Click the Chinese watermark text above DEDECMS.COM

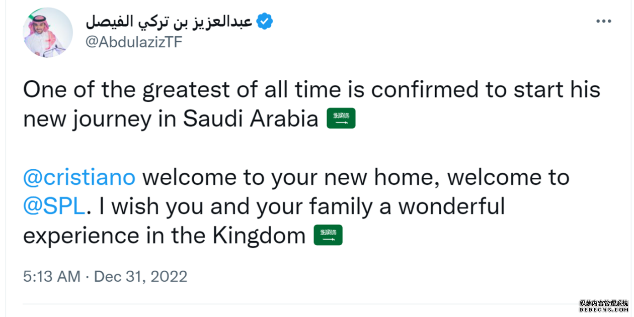(604, 303)
